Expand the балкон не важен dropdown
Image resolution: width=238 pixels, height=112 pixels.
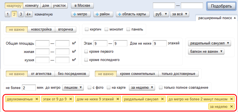coord(206,52)
